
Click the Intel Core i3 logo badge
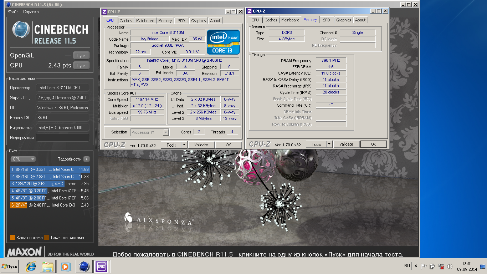(223, 42)
